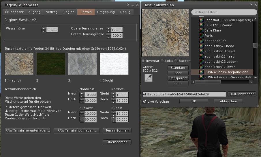This screenshot has height=157, width=261.
Task: Select terrain texture 1 (niedrig) thumbnail
Action: pyautogui.click(x=19, y=64)
